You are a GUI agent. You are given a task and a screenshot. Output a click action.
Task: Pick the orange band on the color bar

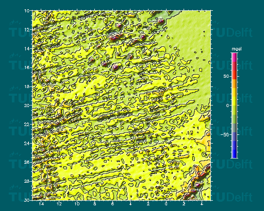(234, 83)
